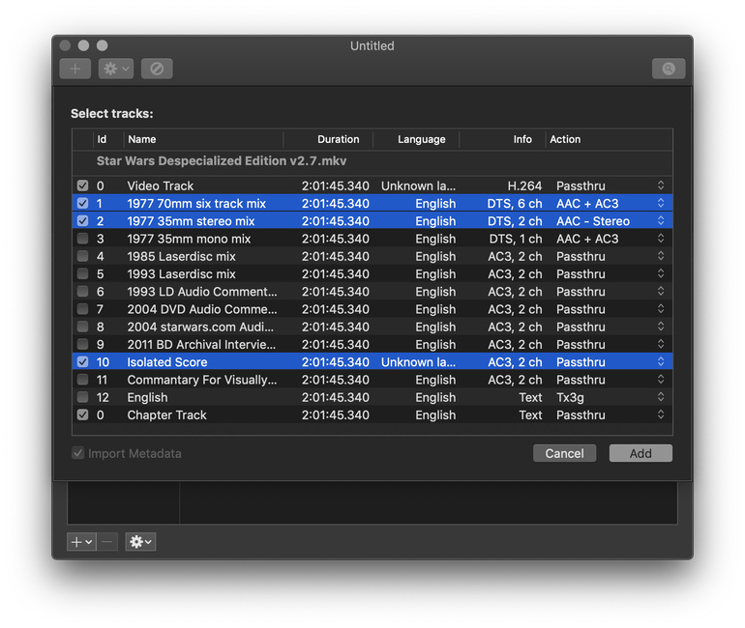The height and width of the screenshot is (628, 745).
Task: Open the bottom plus add-track menu
Action: tap(81, 542)
